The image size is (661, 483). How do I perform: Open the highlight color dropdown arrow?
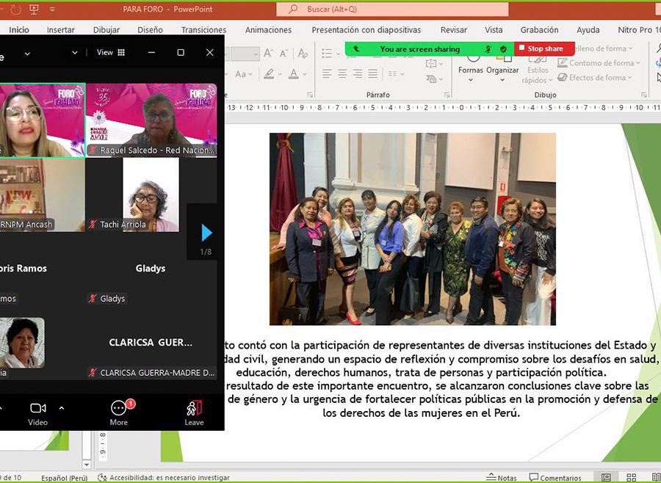tap(280, 74)
